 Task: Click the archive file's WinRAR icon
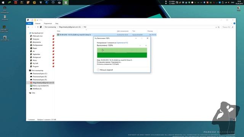click(58, 35)
